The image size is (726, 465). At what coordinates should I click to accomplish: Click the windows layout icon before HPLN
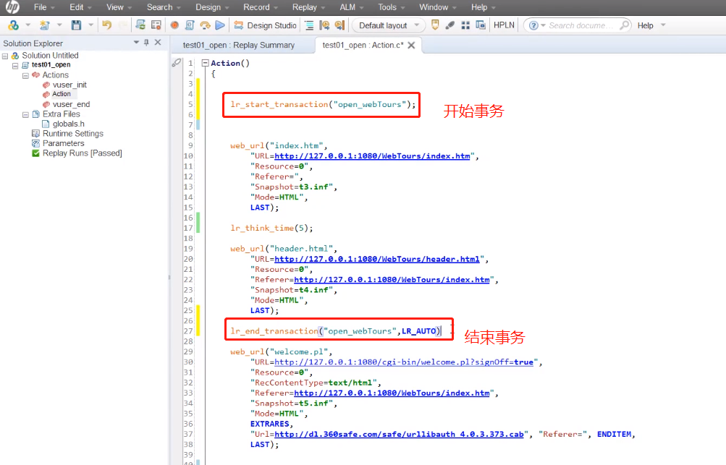(481, 25)
